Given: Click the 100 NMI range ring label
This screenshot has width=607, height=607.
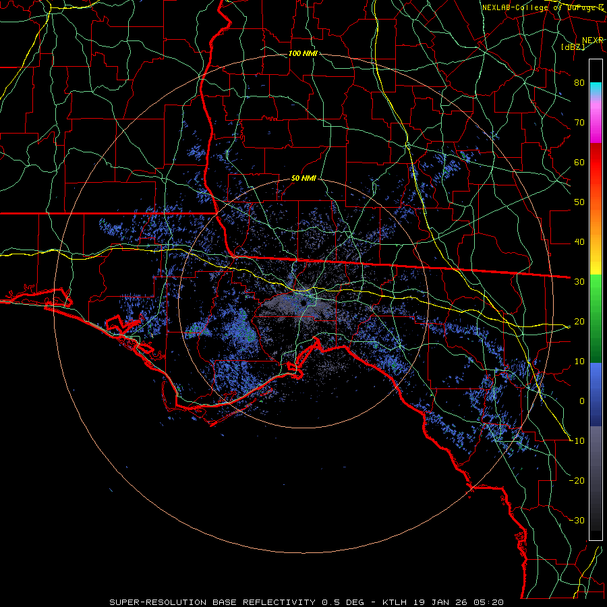Looking at the screenshot, I should (303, 53).
